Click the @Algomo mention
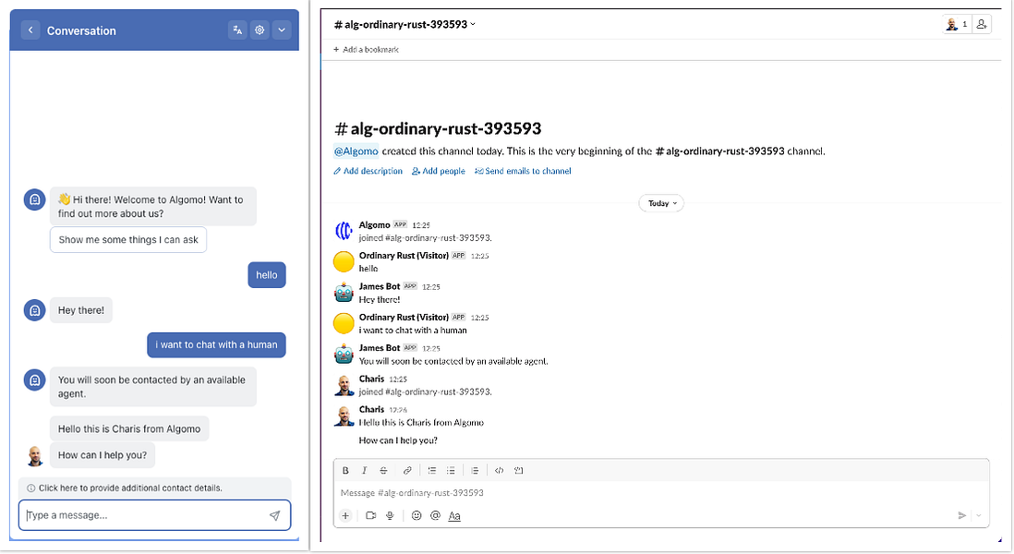This screenshot has height=554, width=1014. tap(356, 151)
